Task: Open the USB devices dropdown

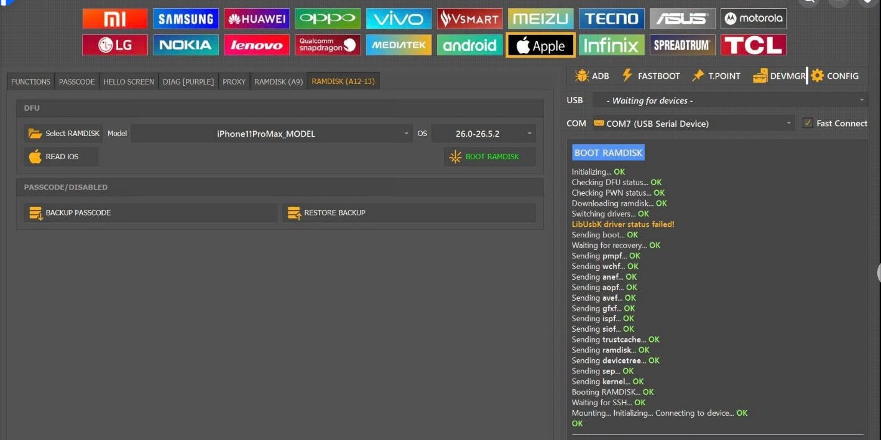Action: 729,100
